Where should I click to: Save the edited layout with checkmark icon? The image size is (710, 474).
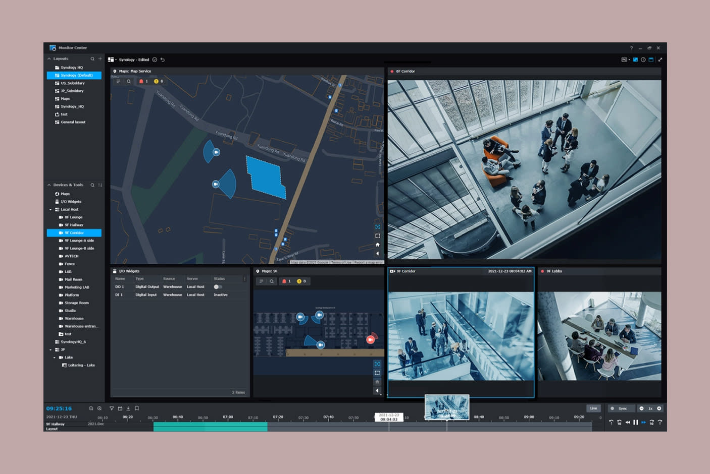click(155, 60)
